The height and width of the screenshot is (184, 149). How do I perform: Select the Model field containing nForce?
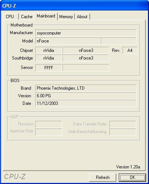coord(68,41)
